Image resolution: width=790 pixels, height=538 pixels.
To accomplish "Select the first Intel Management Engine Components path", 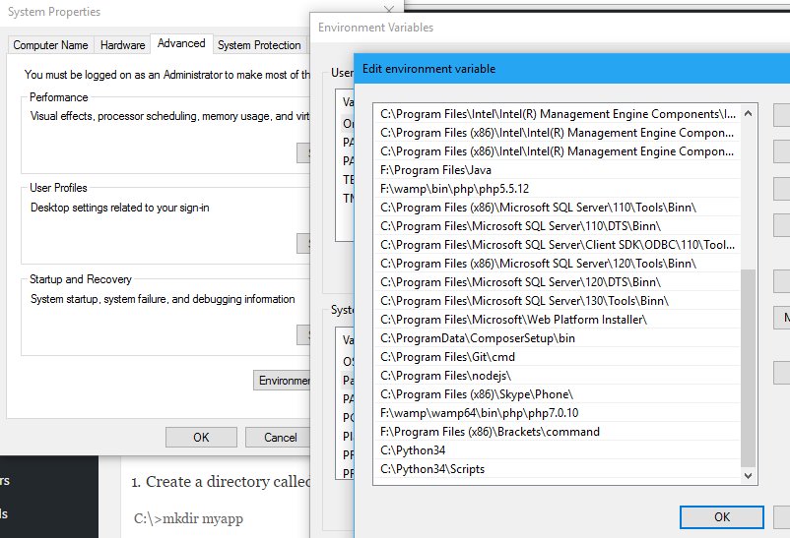I will 558,114.
